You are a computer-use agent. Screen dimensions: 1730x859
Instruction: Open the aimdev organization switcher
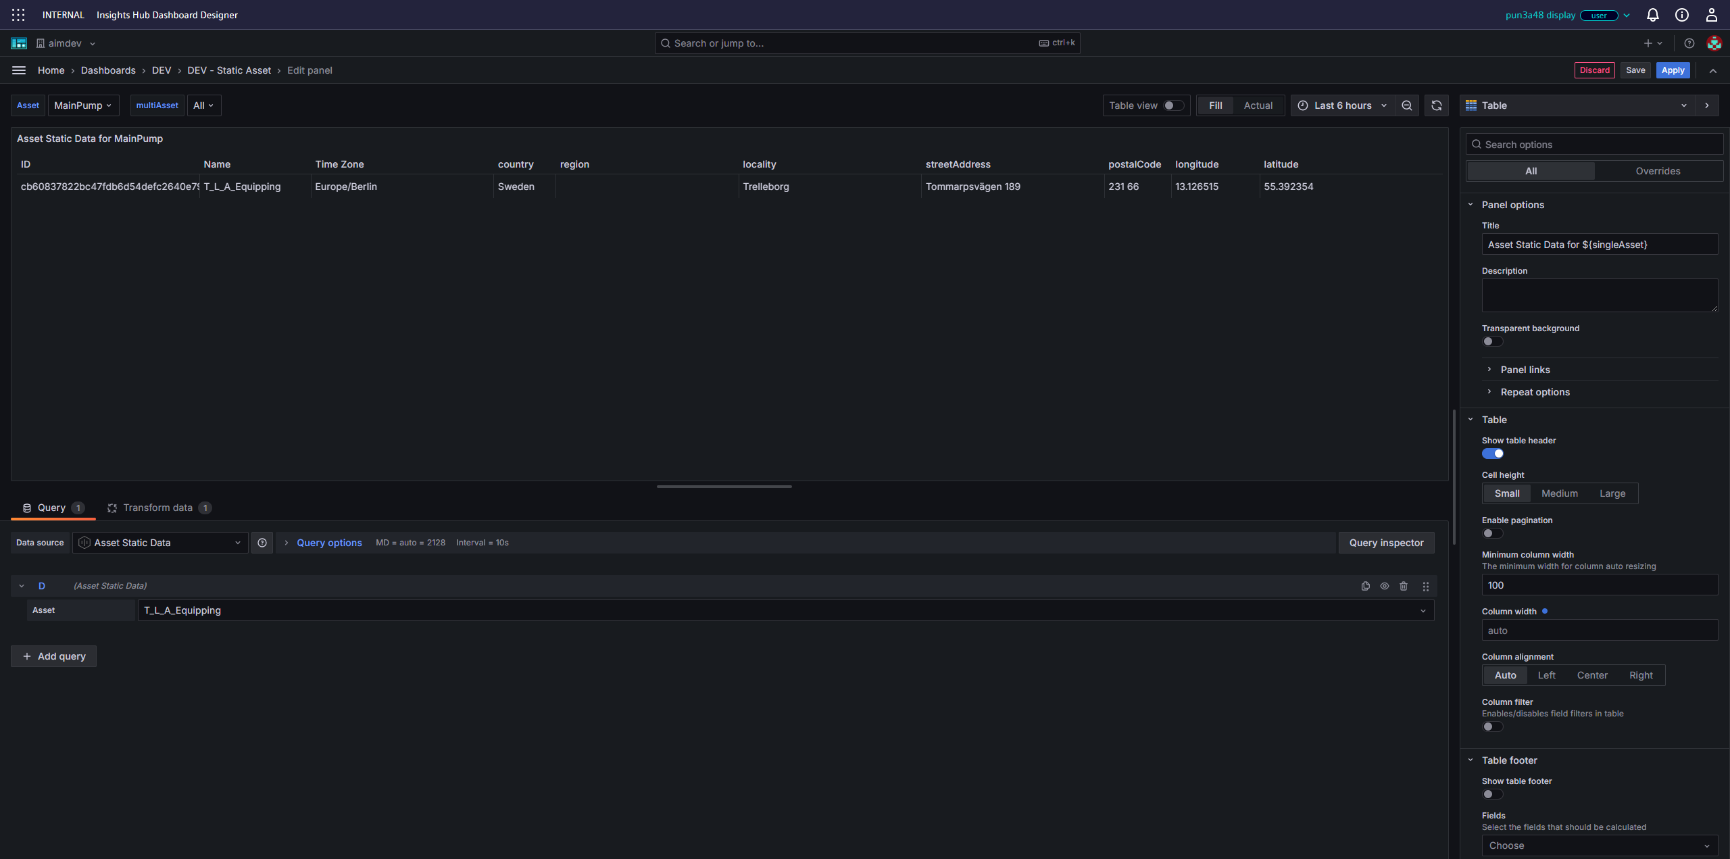66,43
